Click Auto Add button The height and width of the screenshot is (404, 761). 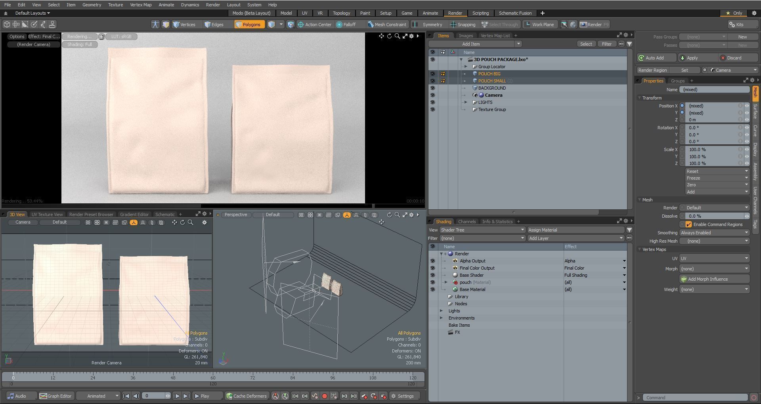656,58
